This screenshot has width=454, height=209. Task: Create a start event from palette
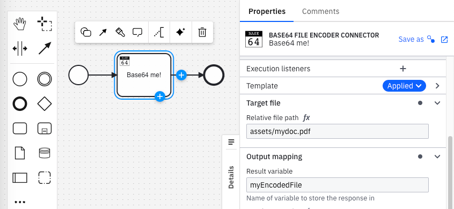(20, 79)
